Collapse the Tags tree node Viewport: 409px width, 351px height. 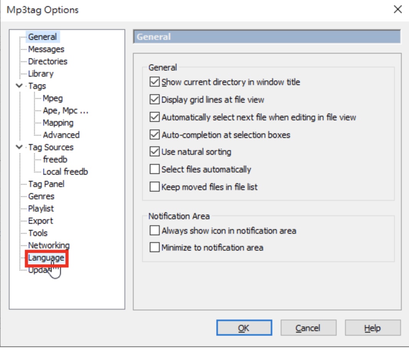tap(19, 85)
